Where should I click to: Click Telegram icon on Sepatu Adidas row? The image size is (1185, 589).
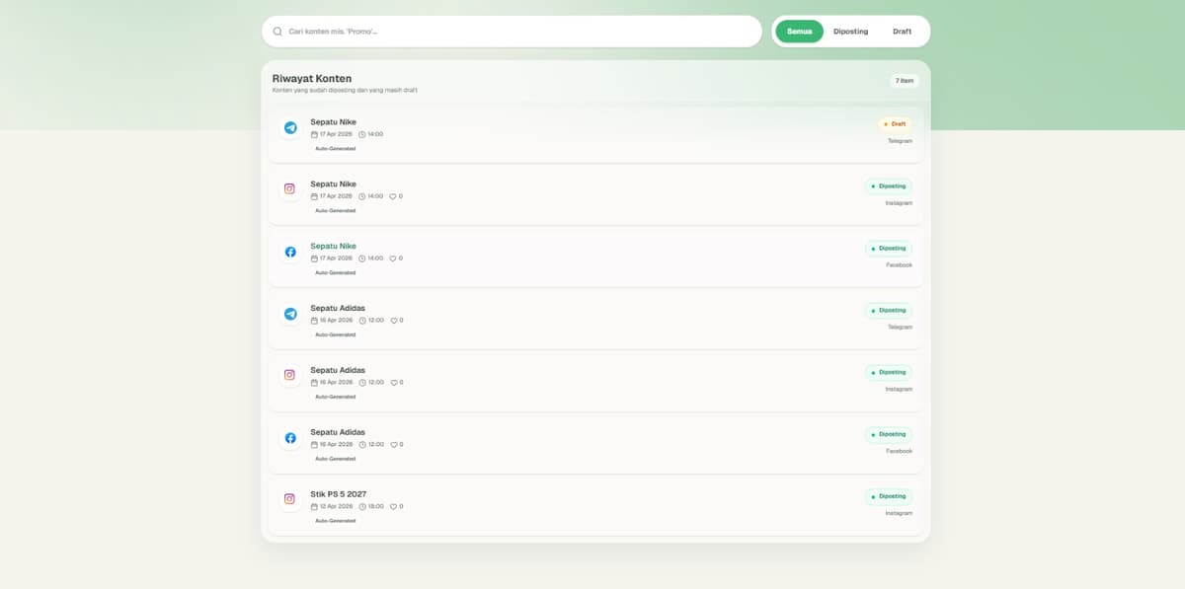point(290,314)
